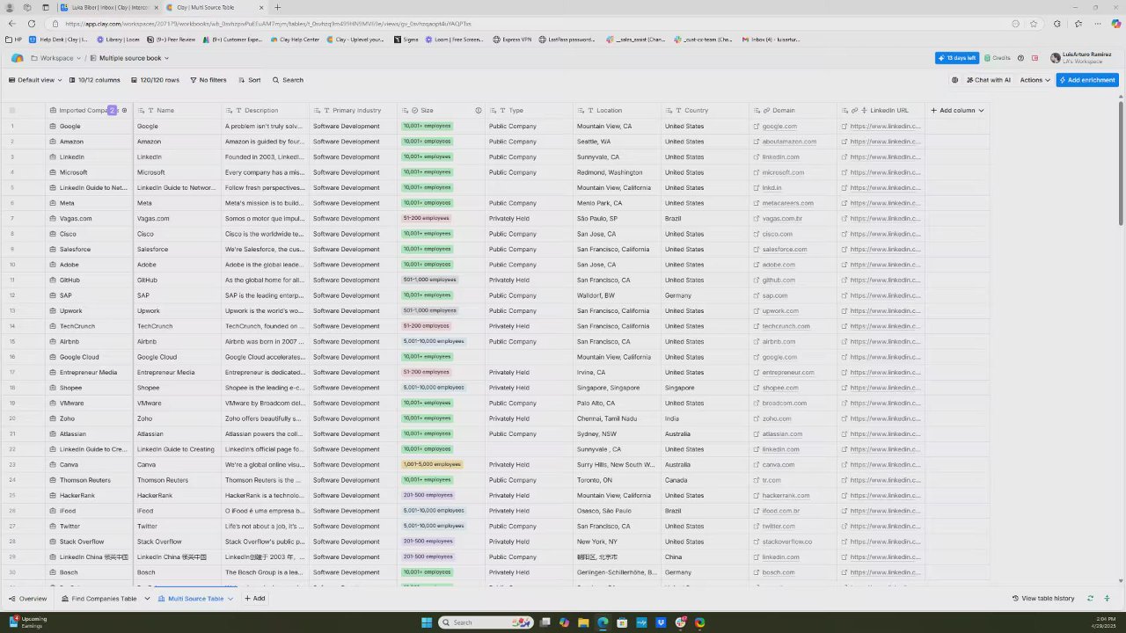Switch to Find Companies Table tab
Viewport: 1126px width, 633px height.
(99, 599)
